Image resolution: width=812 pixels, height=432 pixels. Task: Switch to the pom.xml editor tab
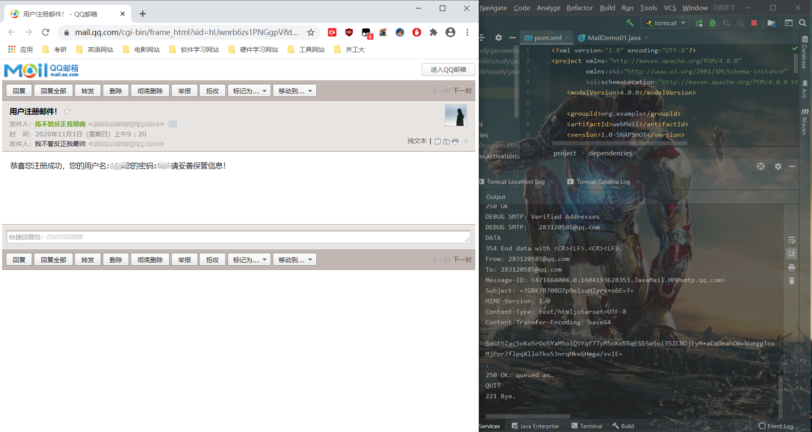tap(547, 38)
